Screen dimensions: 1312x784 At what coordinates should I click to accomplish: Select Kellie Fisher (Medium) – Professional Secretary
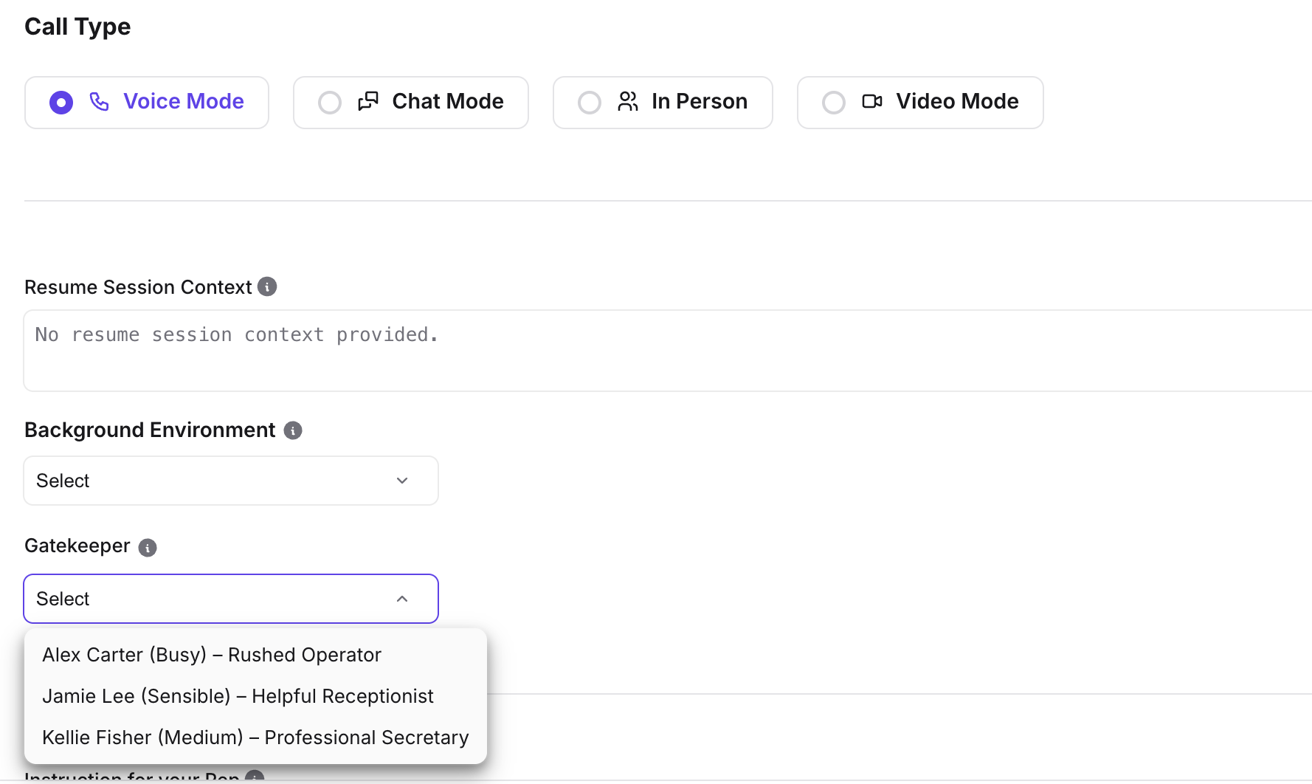tap(255, 737)
